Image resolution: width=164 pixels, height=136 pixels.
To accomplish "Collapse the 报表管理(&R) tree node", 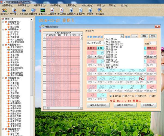I will (3, 78).
